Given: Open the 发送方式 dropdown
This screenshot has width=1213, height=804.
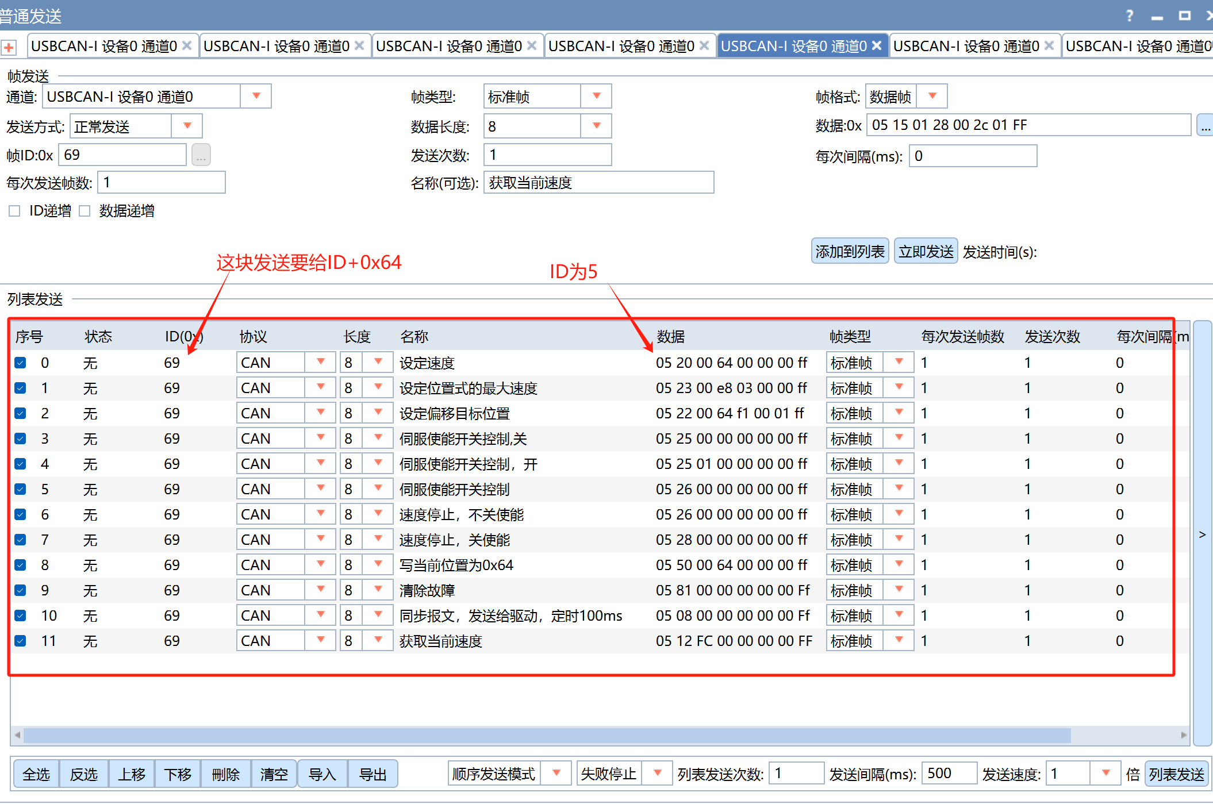Looking at the screenshot, I should tap(187, 126).
